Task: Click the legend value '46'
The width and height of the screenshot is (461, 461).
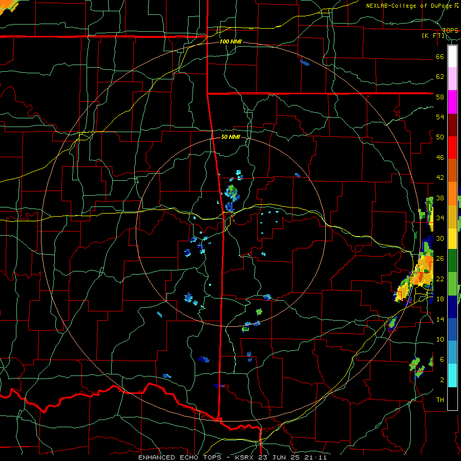Action: 440,158
